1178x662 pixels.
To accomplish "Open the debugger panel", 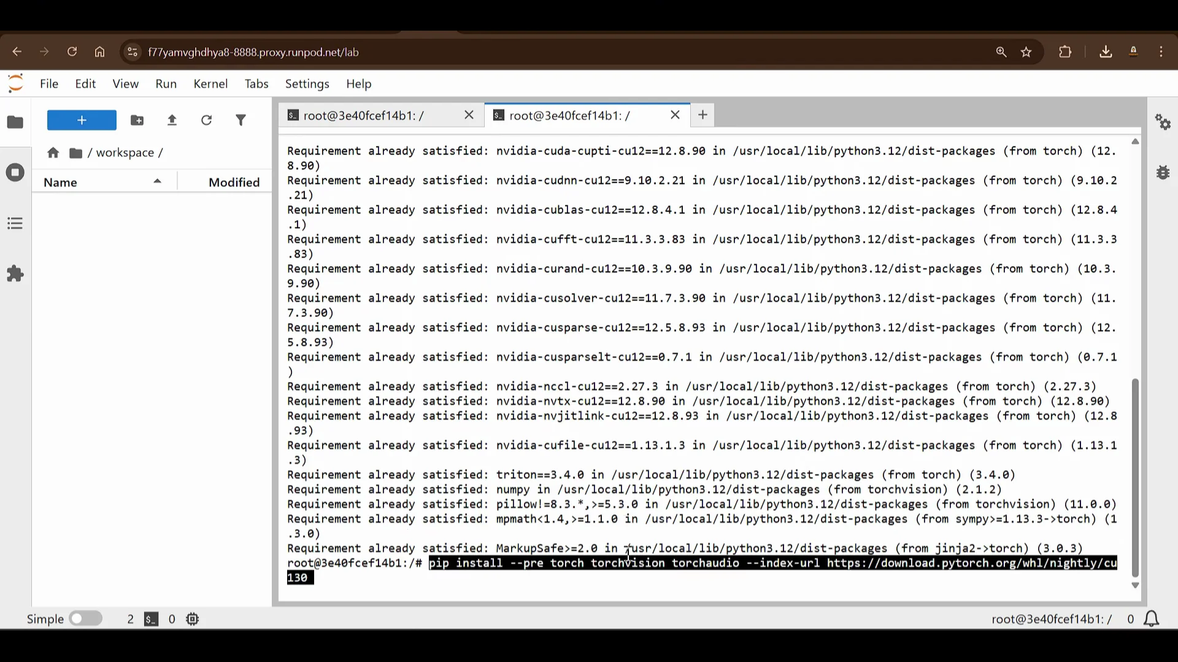I will 1163,172.
